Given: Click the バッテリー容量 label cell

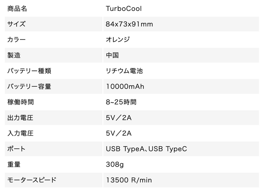Looking at the screenshot, I should pos(29,87).
